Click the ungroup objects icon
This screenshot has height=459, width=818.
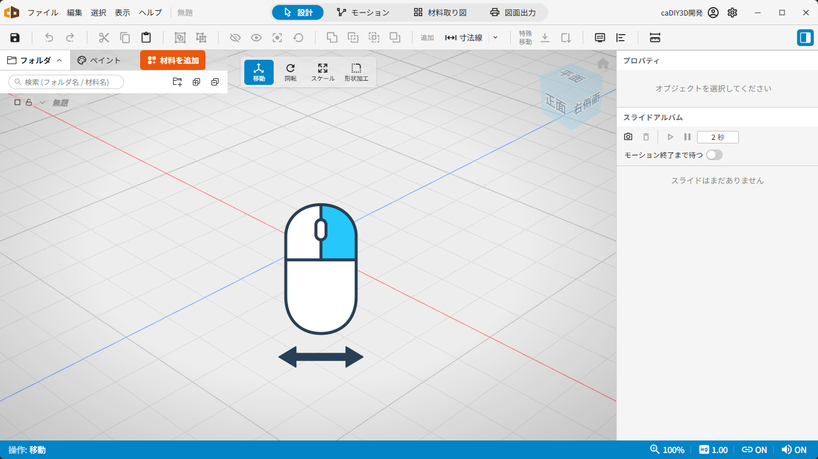(201, 38)
